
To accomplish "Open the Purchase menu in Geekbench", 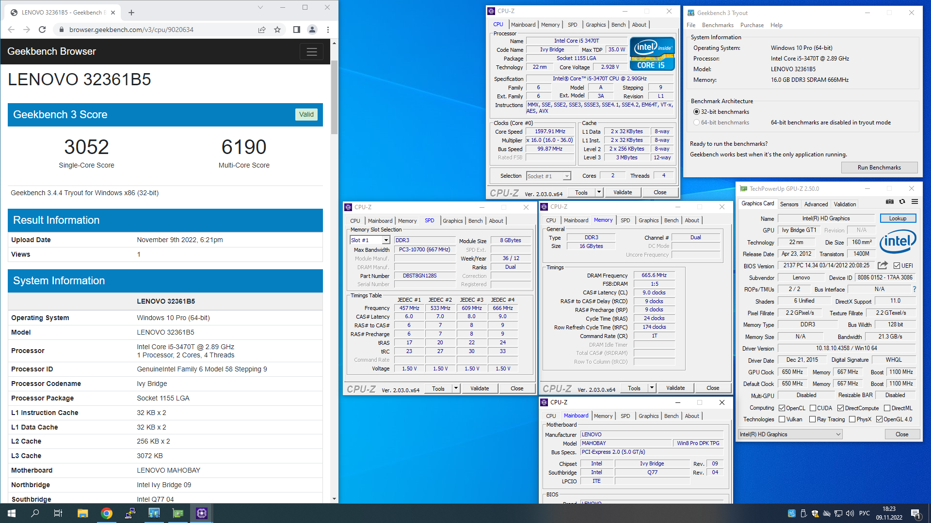I will [x=752, y=25].
